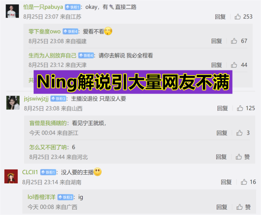View CLCII1's red avatar picture
261x215 pixels.
11,176
